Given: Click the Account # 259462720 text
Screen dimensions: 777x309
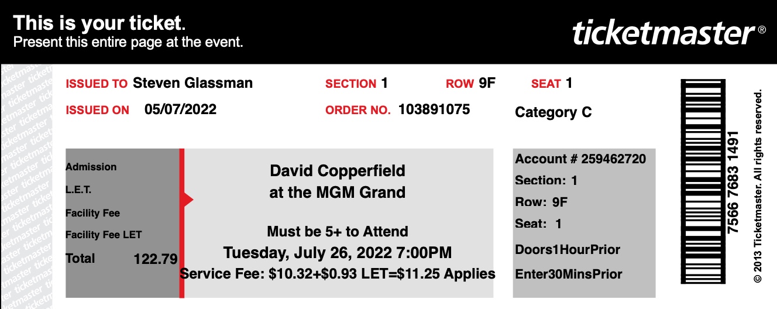Looking at the screenshot, I should [580, 159].
